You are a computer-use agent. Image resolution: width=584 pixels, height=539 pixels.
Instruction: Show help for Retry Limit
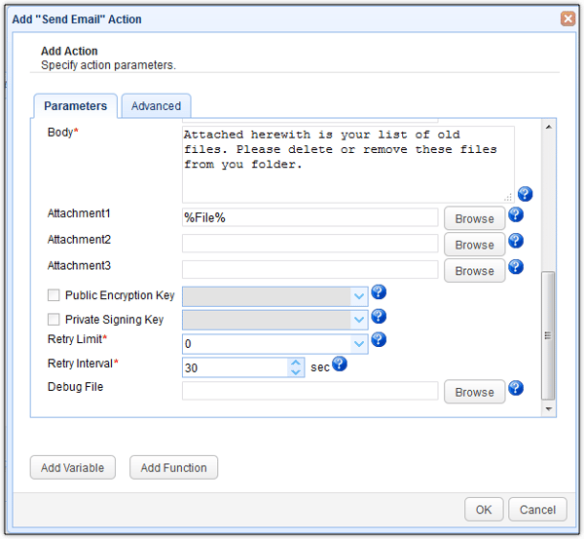pyautogui.click(x=379, y=339)
